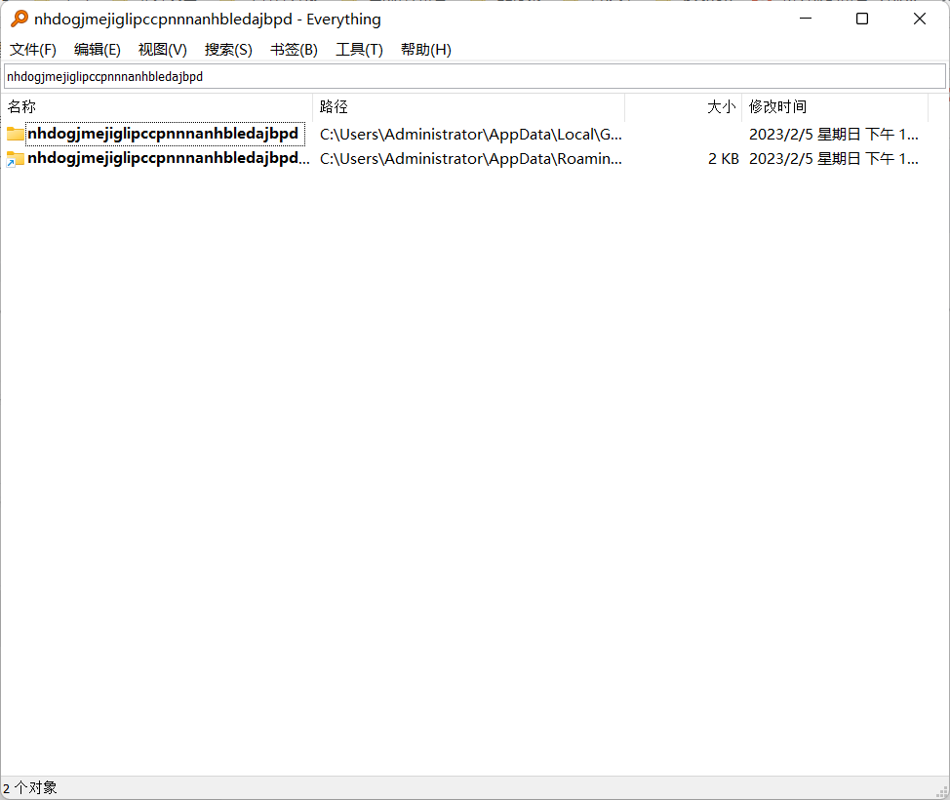Open the 搜索(S) menu
The width and height of the screenshot is (950, 800).
tap(228, 50)
